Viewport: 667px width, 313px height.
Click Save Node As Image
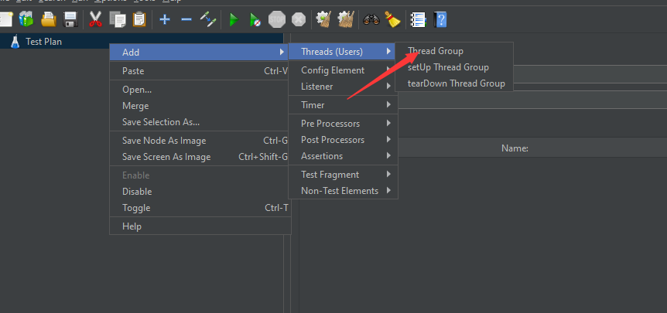(164, 141)
